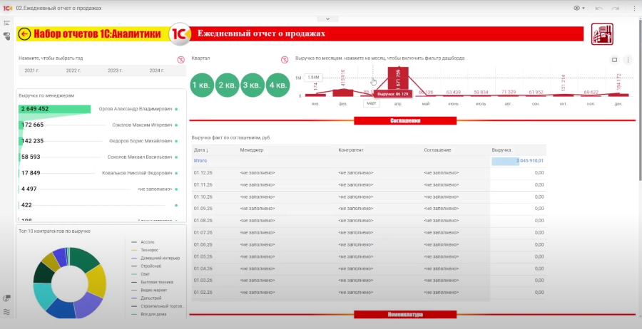Click Технорос legend color marker
642x329 pixels.
(x=134, y=250)
